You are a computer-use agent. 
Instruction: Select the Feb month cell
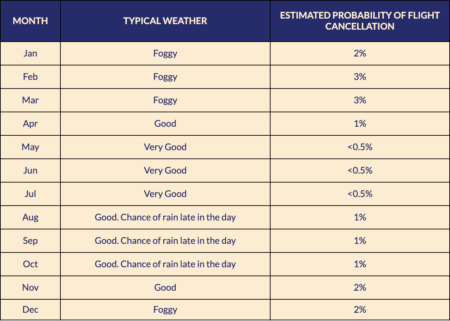(x=30, y=77)
